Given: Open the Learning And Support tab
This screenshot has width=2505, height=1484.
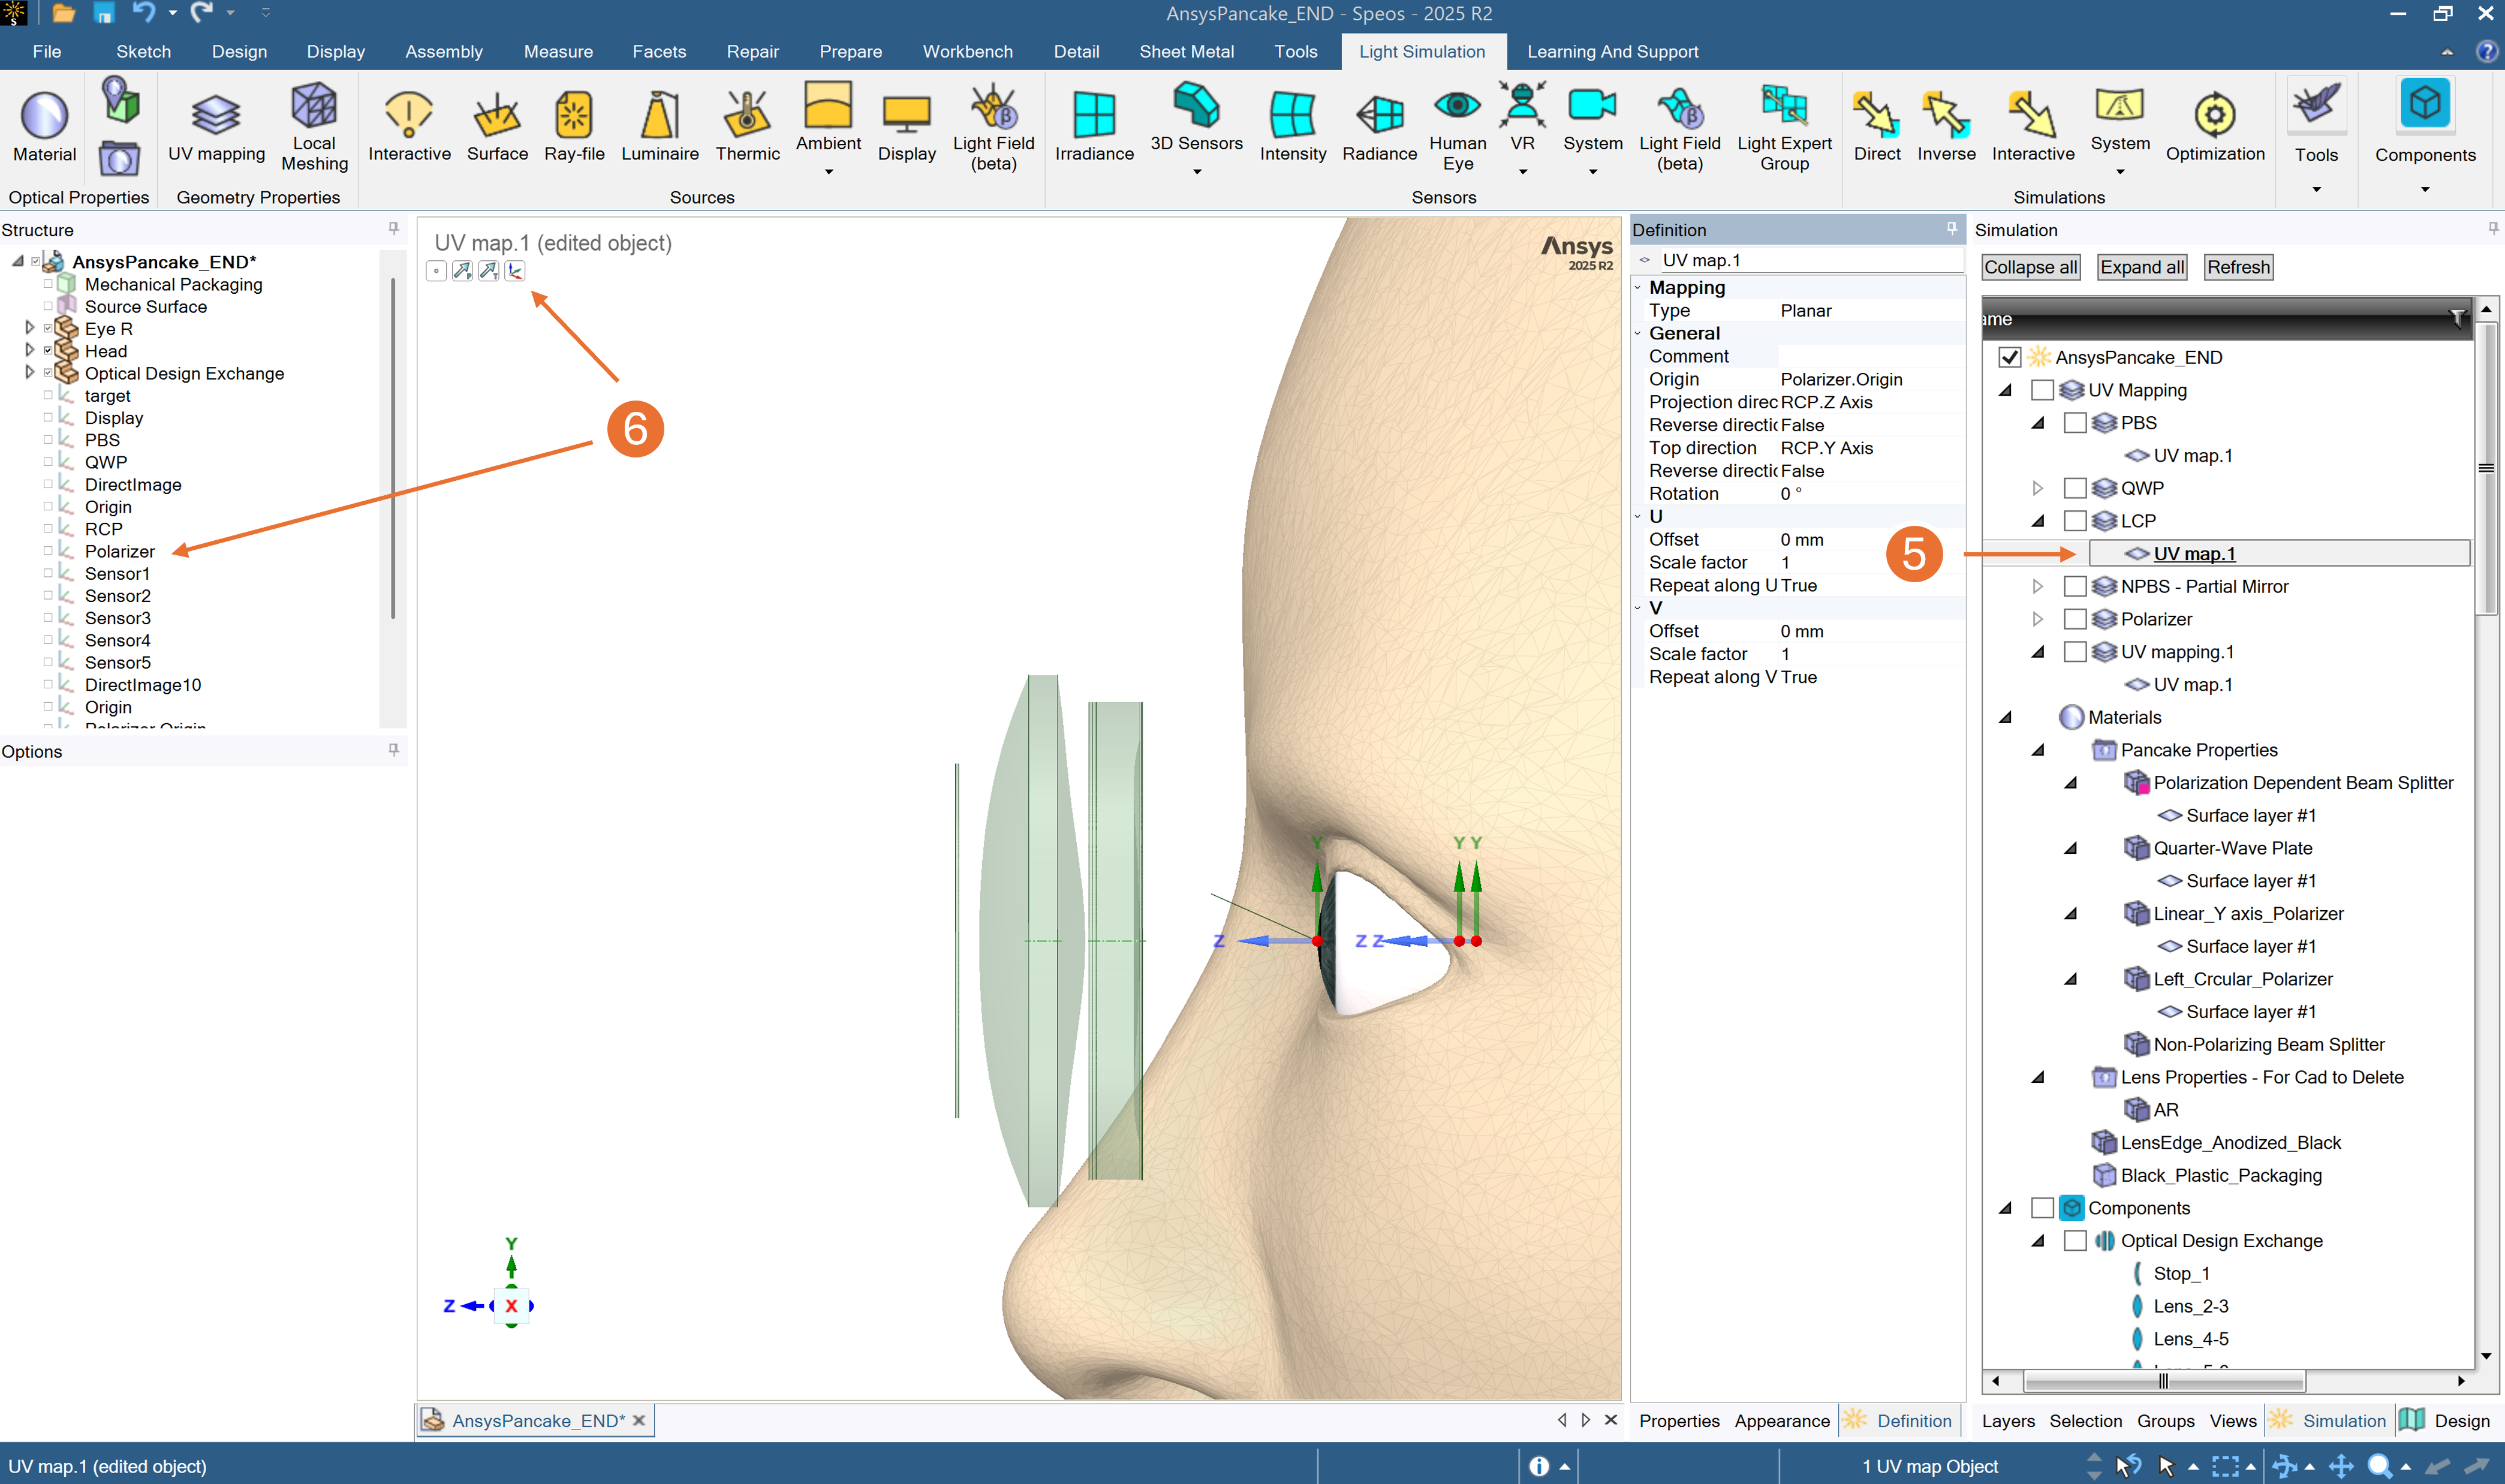Looking at the screenshot, I should [x=1612, y=52].
